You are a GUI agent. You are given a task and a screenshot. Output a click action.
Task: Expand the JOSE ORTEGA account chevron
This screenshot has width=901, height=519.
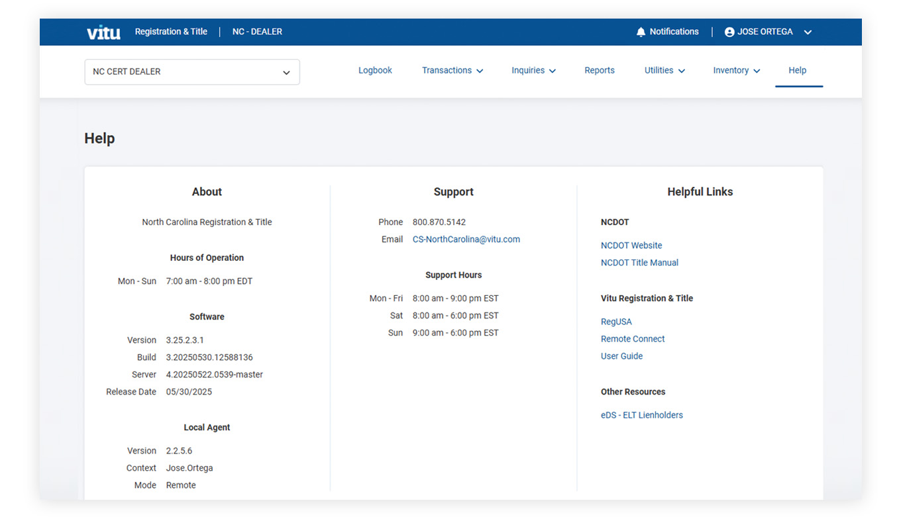(808, 32)
